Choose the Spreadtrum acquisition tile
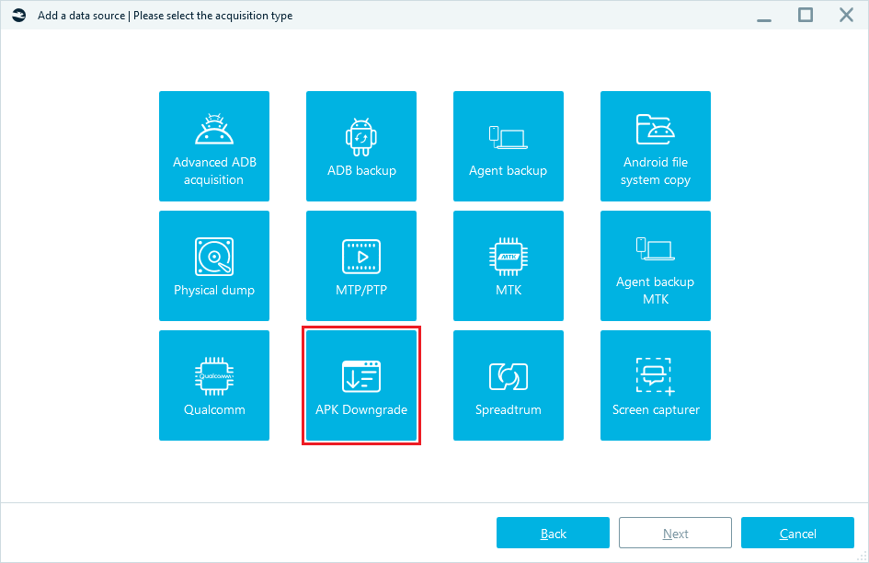Image resolution: width=869 pixels, height=563 pixels. (509, 385)
